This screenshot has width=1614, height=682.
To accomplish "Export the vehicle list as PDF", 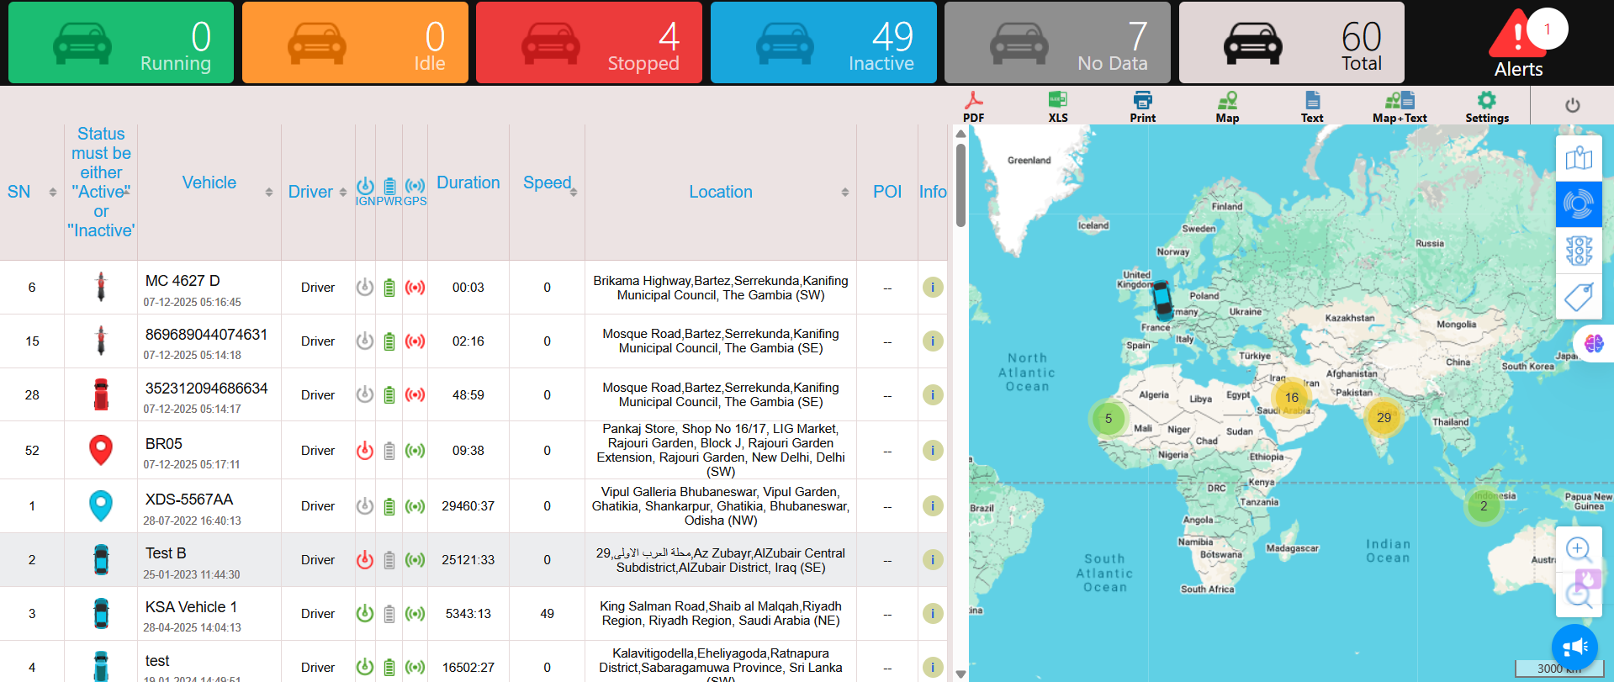I will point(973,106).
